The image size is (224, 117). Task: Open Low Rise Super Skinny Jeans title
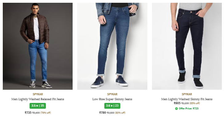point(112,99)
